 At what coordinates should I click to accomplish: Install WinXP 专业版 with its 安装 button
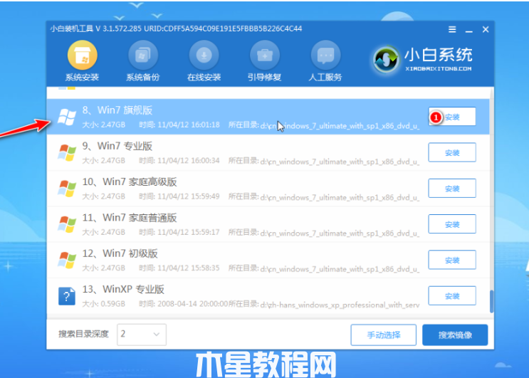(x=452, y=295)
